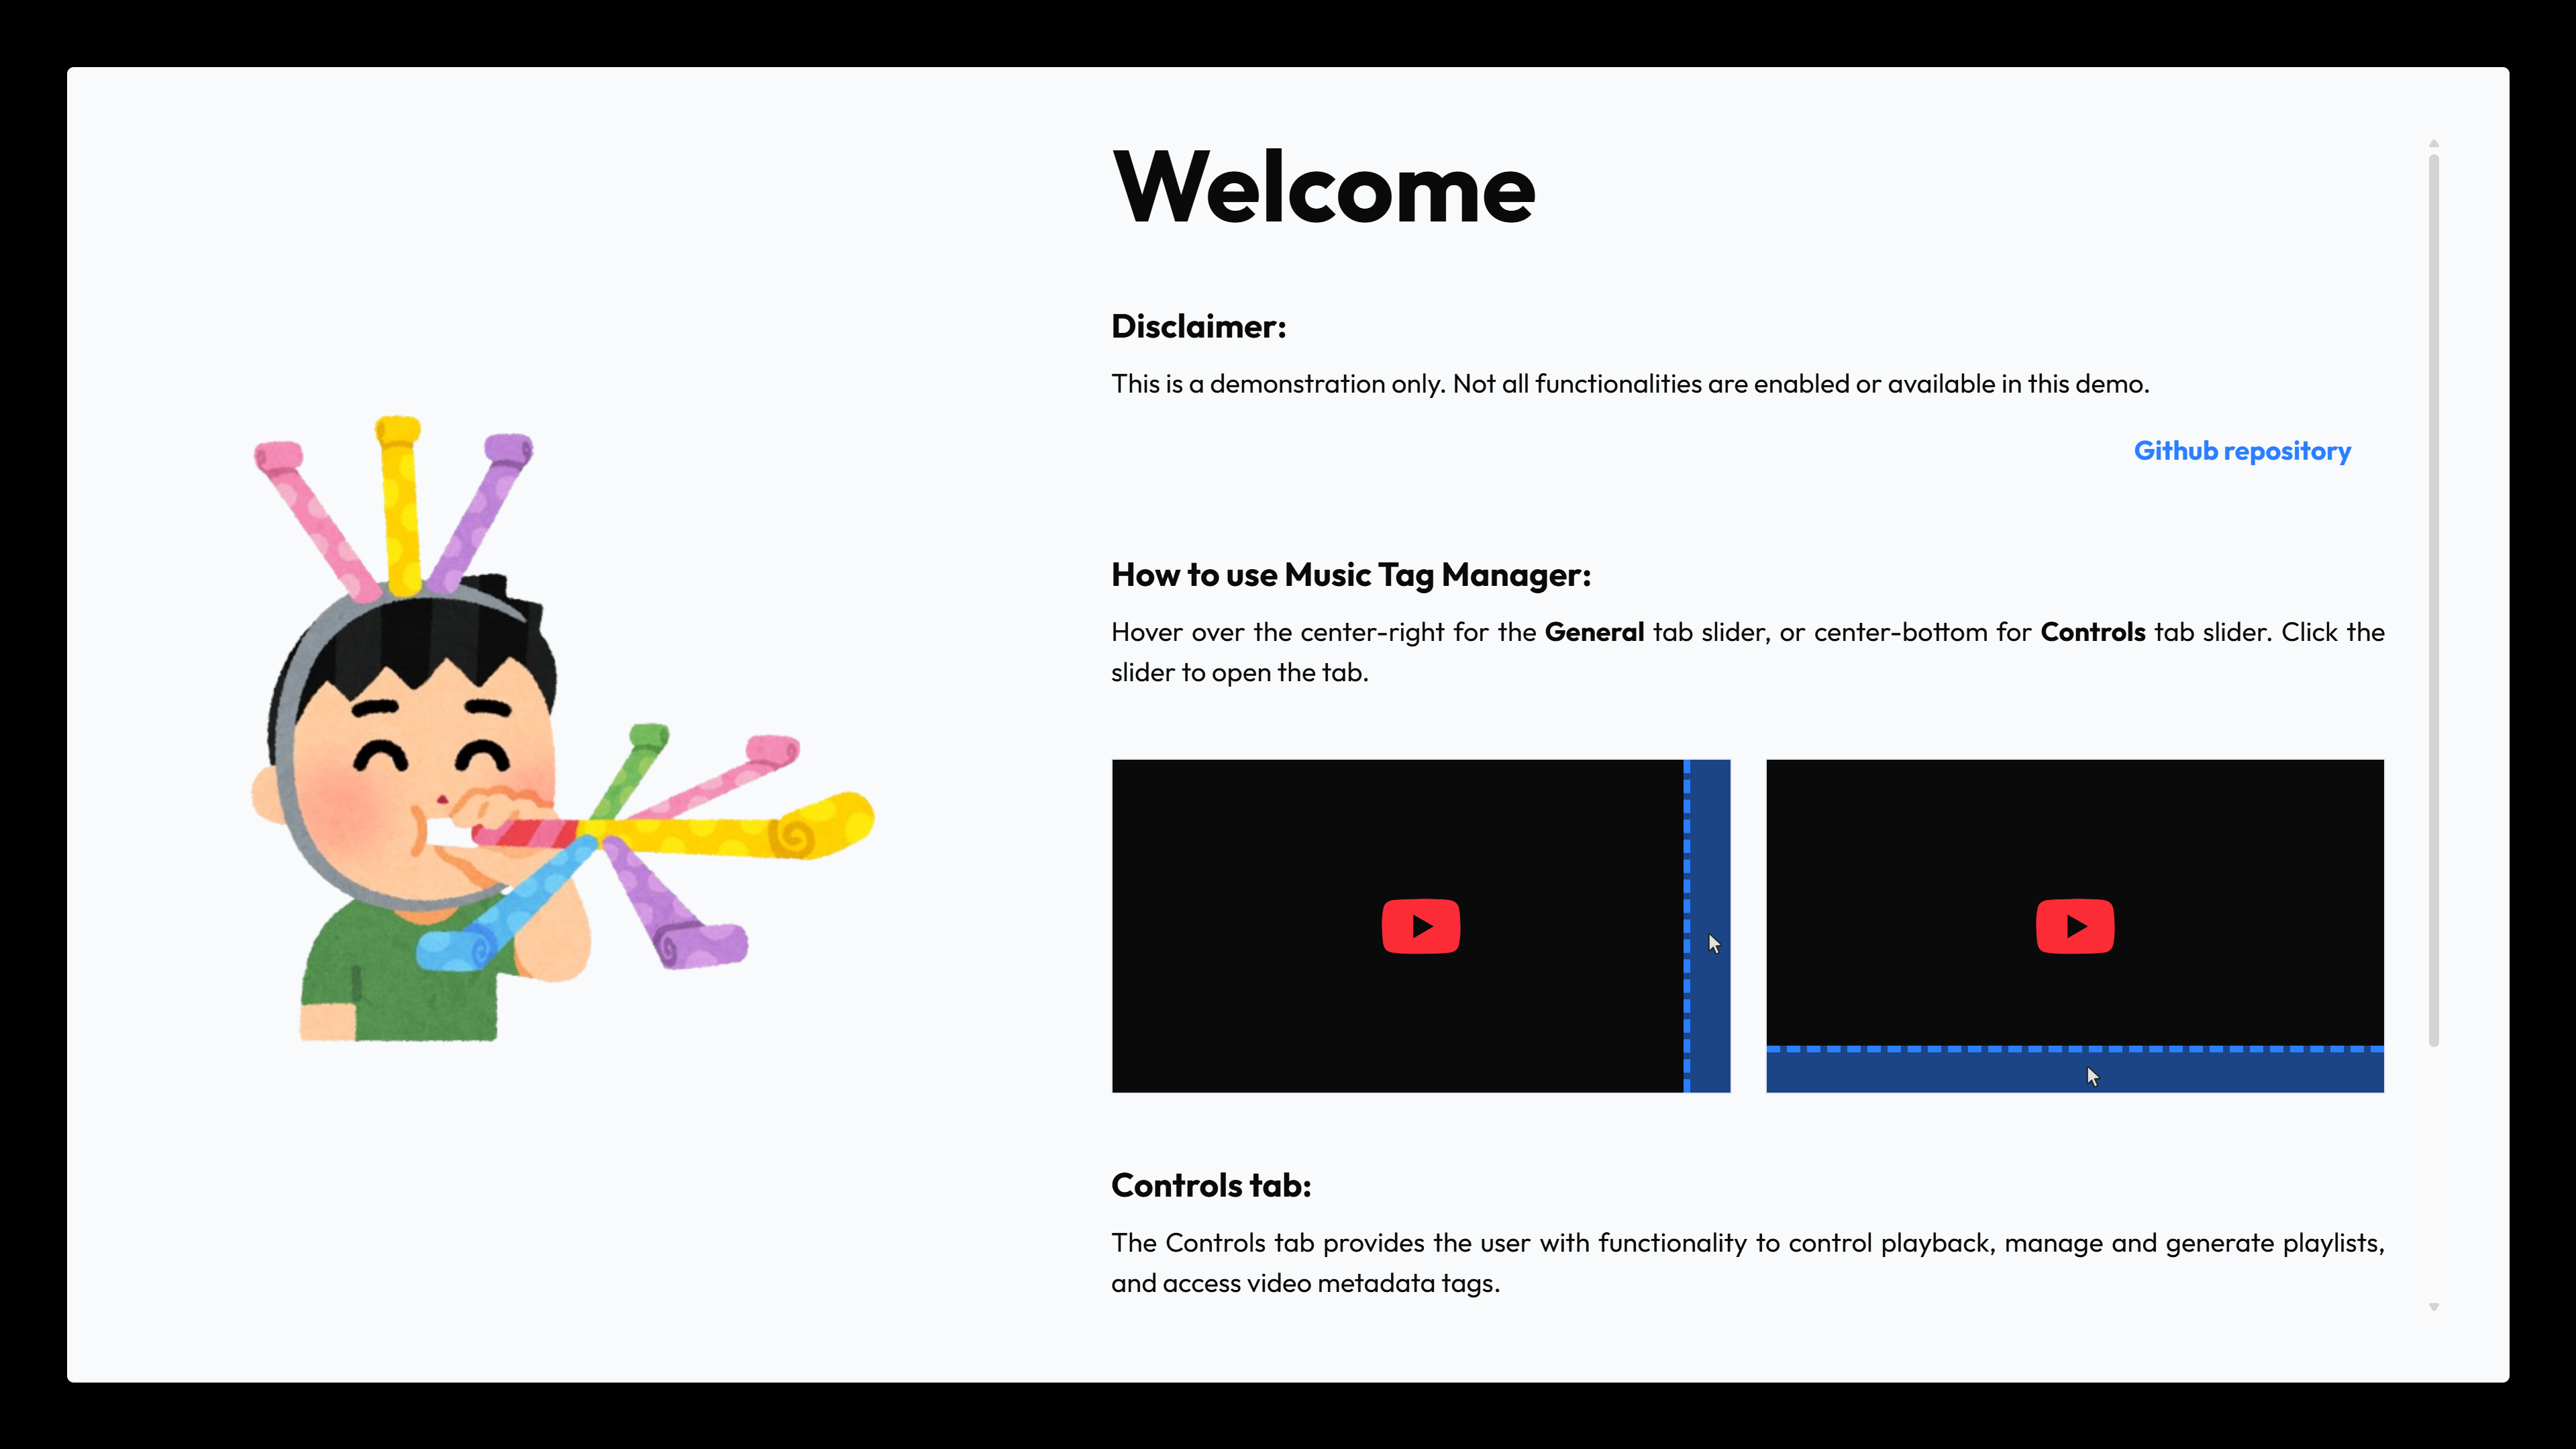Click the bold word General
2576x1449 pixels.
pyautogui.click(x=1594, y=632)
